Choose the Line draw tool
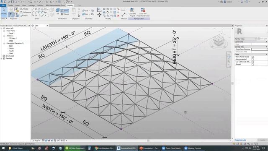The width and height of the screenshot is (268, 151). 33,9
